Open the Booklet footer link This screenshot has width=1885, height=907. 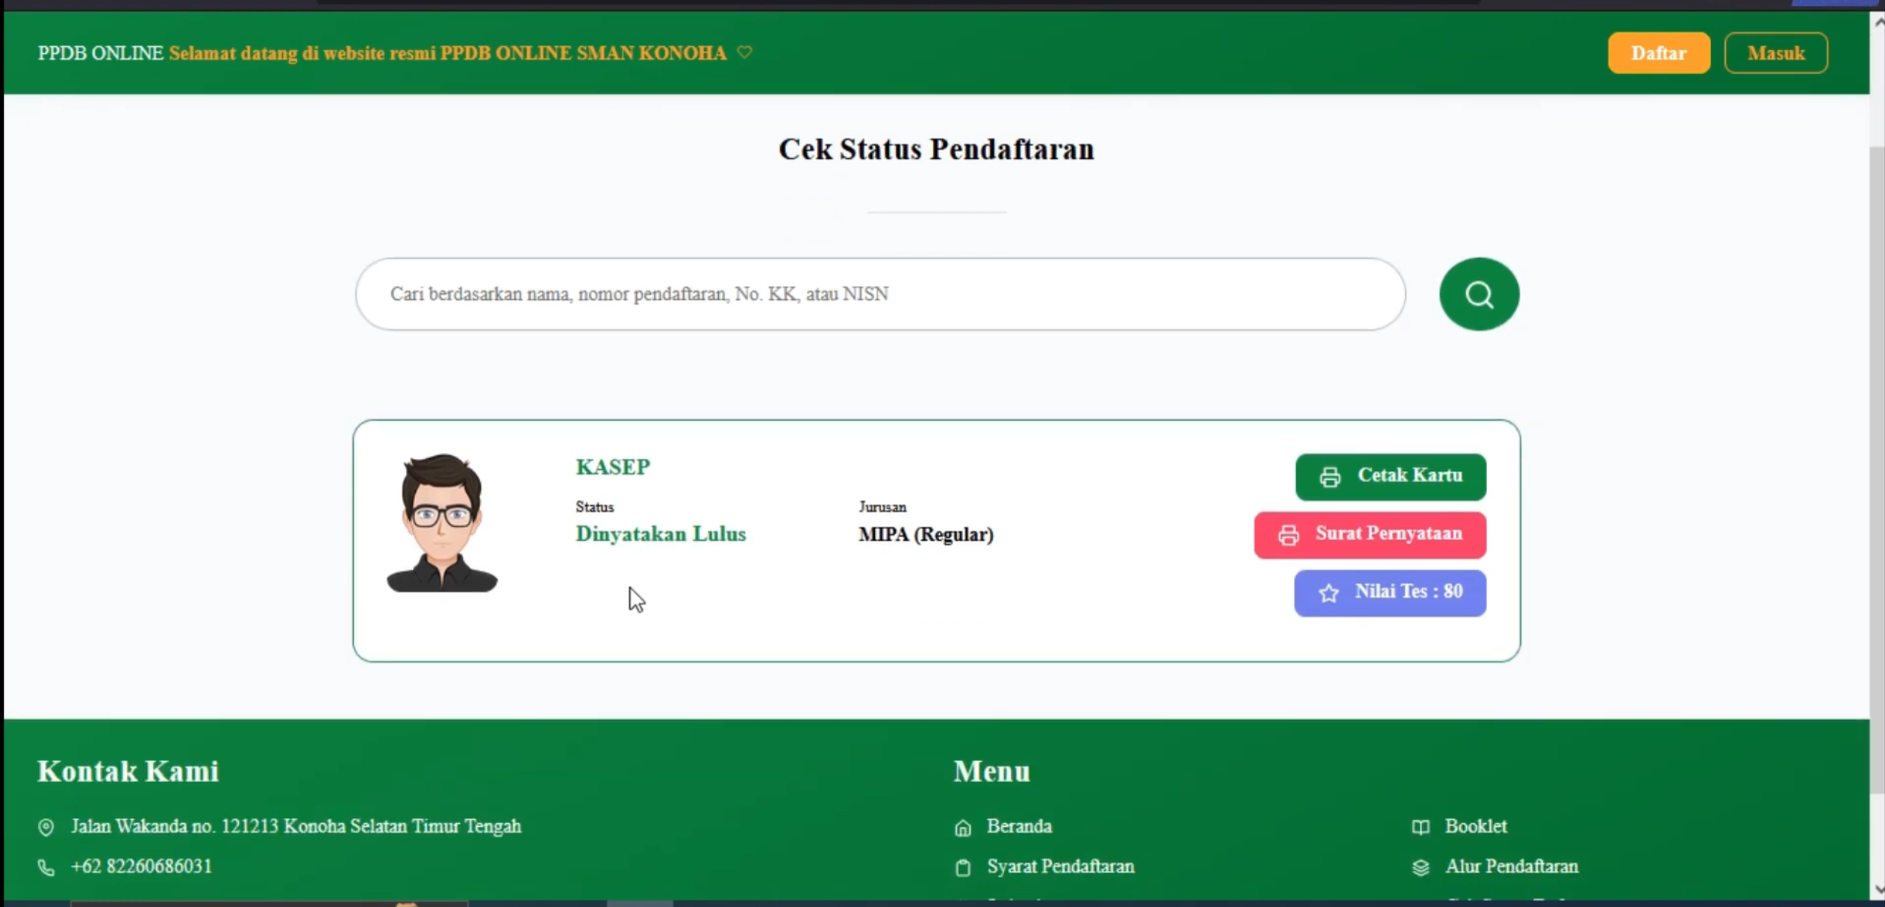[1475, 826]
